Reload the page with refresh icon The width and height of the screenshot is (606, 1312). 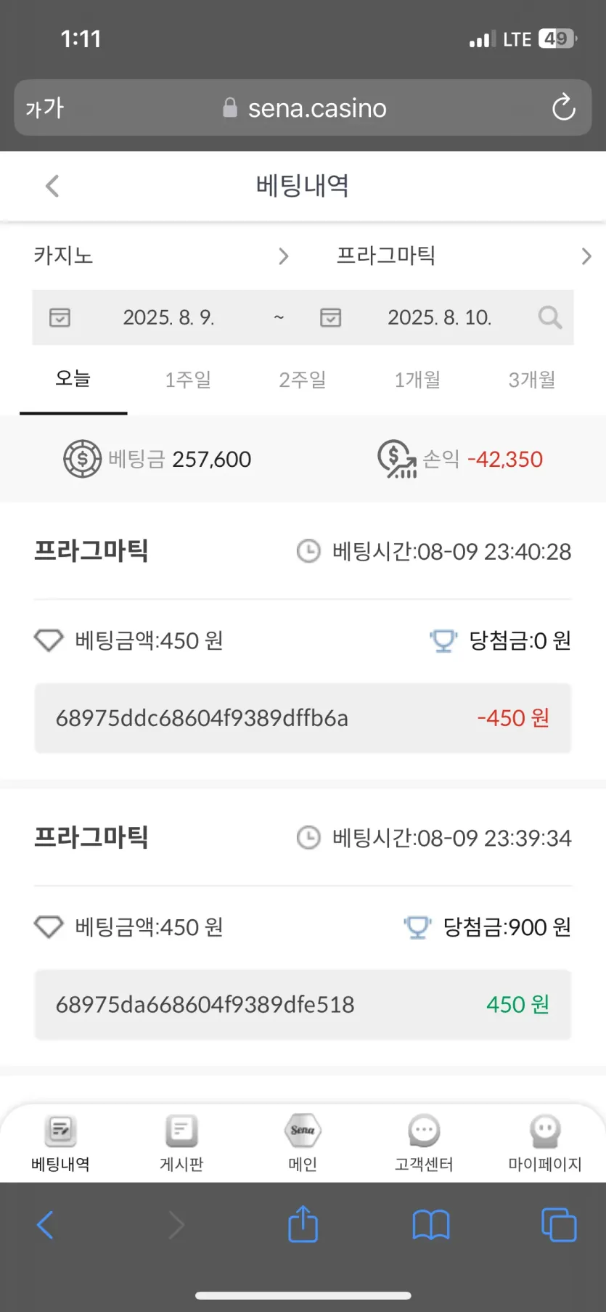pos(563,108)
